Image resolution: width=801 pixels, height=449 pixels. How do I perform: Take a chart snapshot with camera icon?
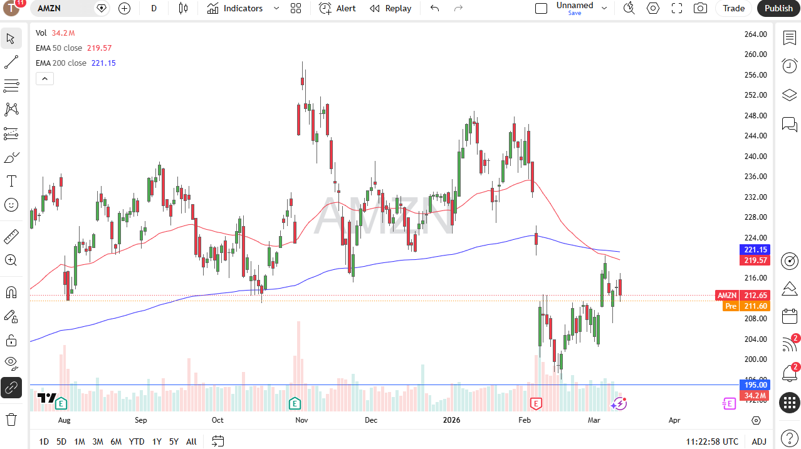[x=701, y=8]
